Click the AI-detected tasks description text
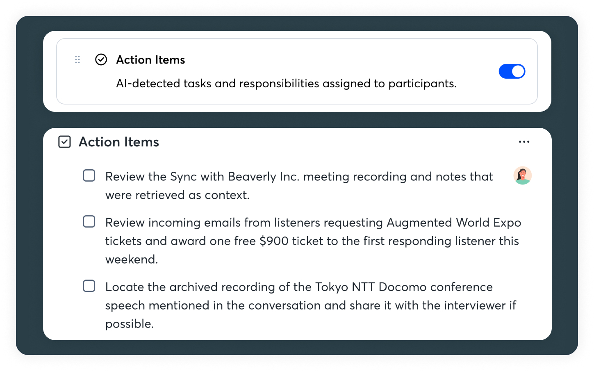The image size is (594, 371). pos(286,84)
